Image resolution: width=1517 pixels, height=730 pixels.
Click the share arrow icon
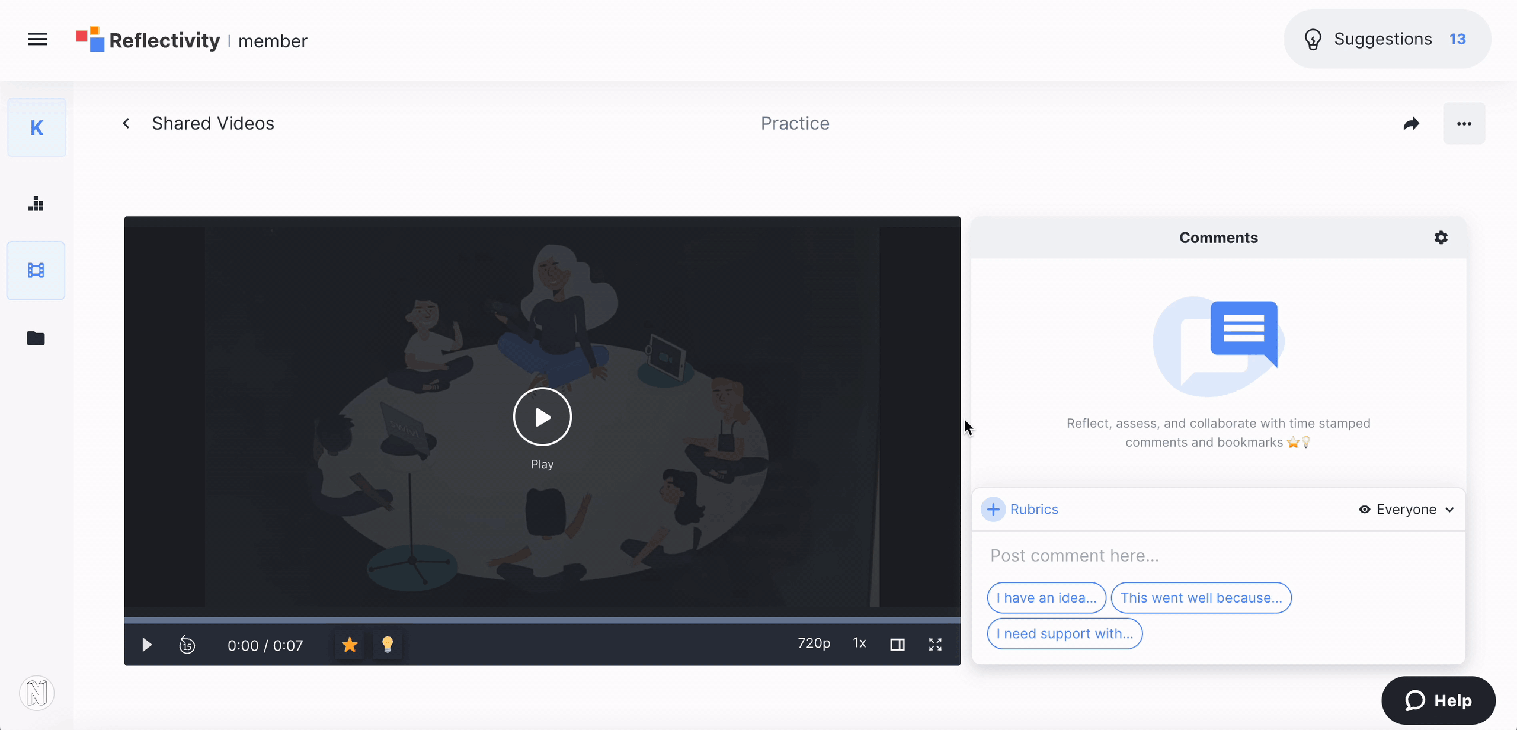click(x=1412, y=123)
